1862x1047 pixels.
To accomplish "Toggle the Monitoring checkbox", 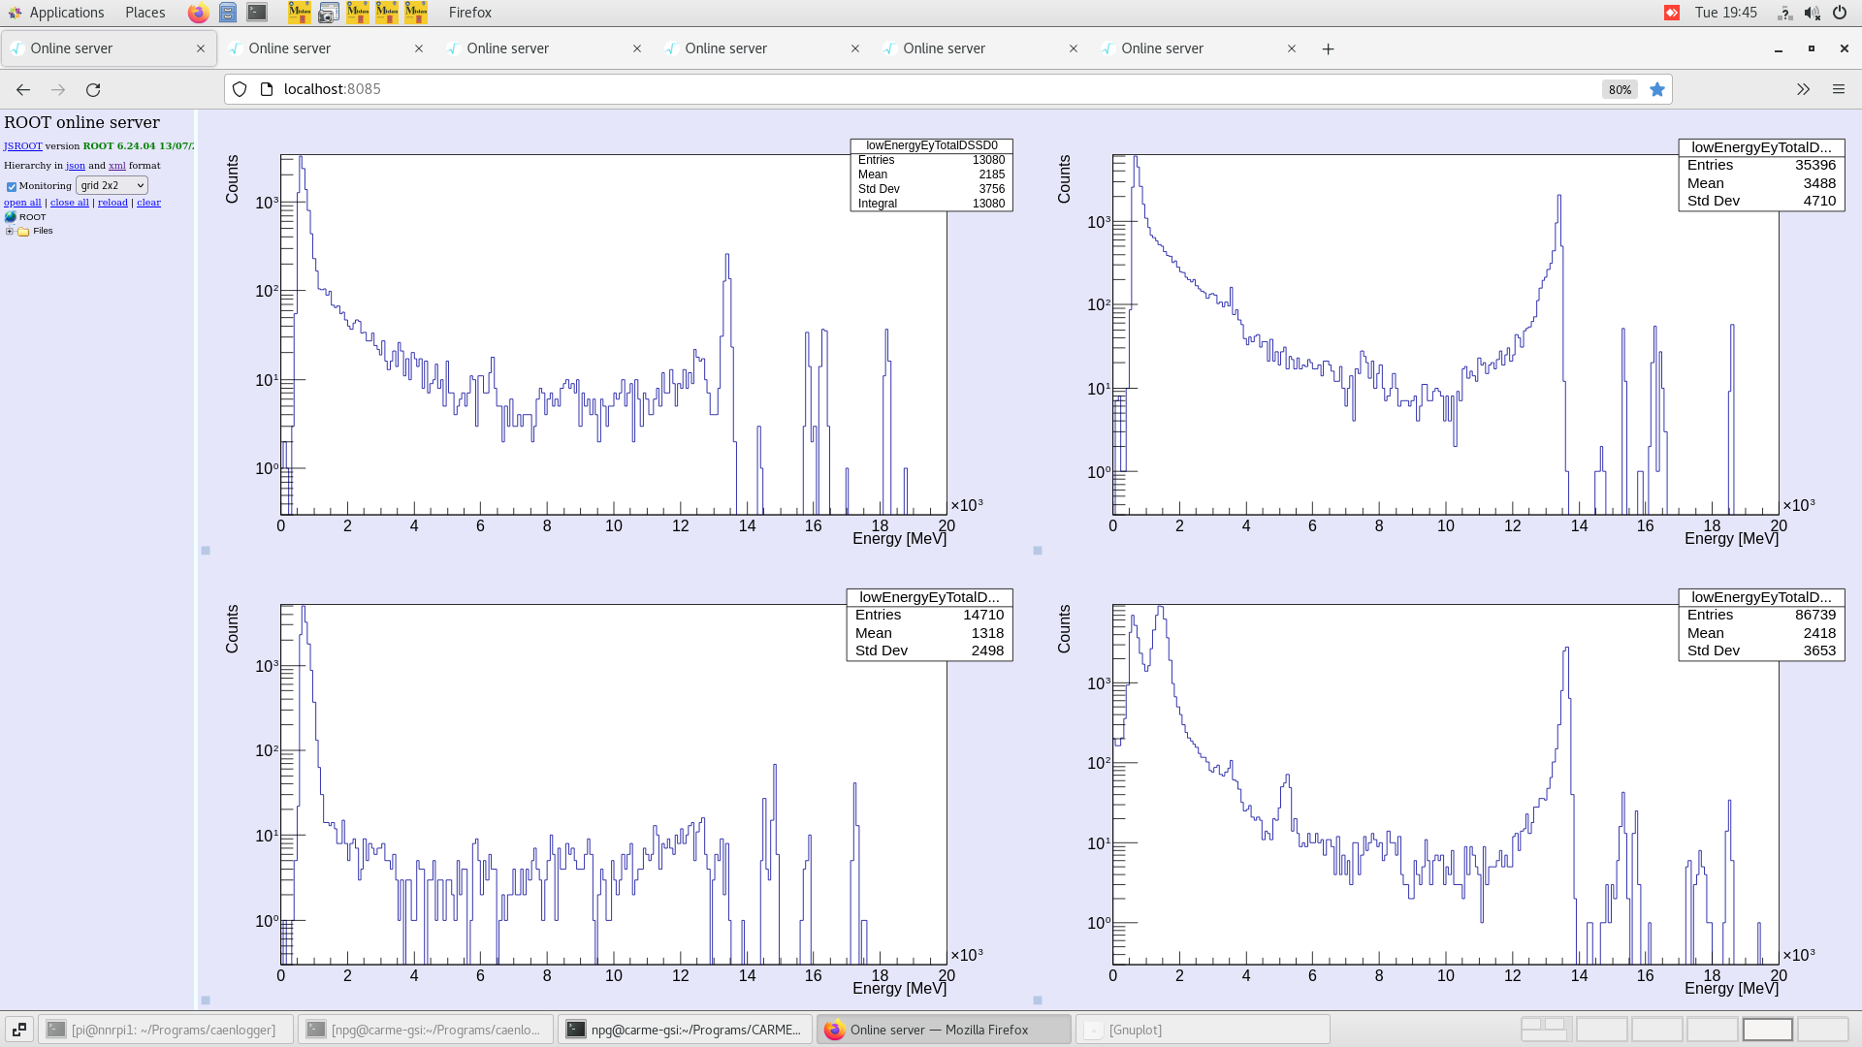I will tap(12, 186).
